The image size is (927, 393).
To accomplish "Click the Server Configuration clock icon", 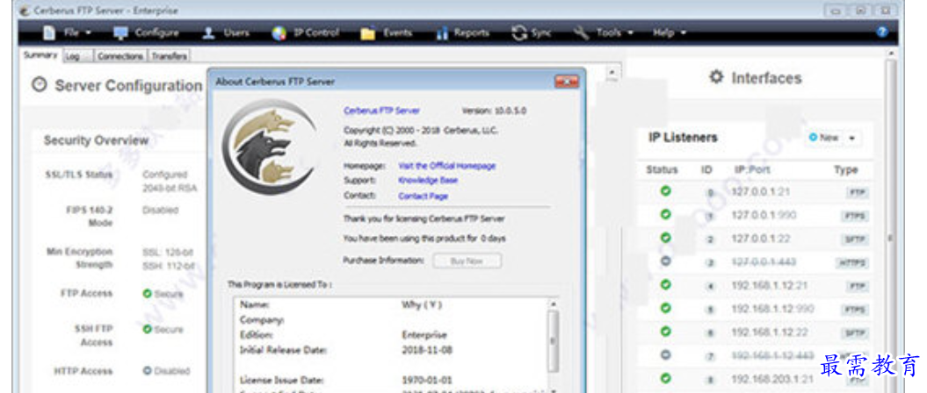I will pos(39,85).
